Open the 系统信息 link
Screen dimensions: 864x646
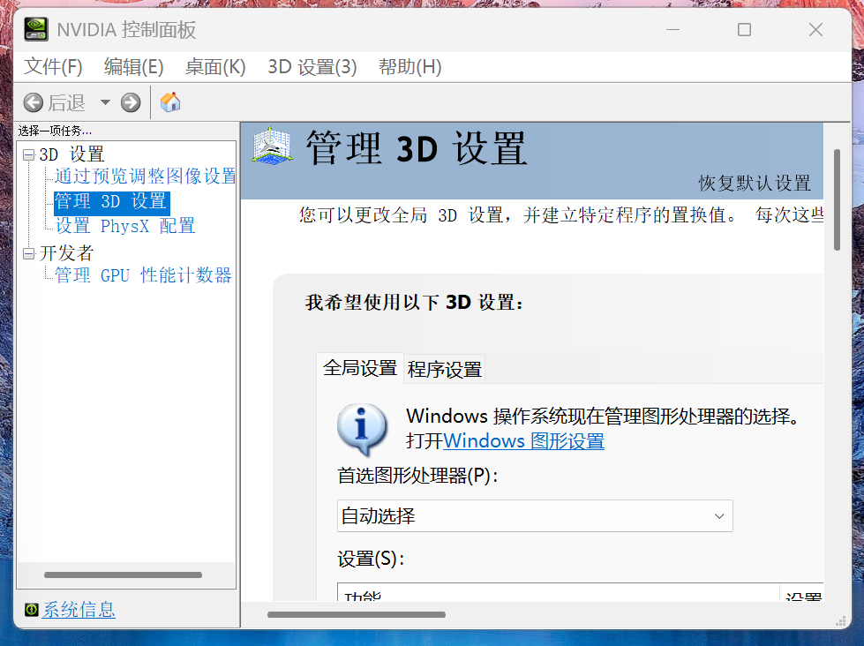(x=79, y=610)
